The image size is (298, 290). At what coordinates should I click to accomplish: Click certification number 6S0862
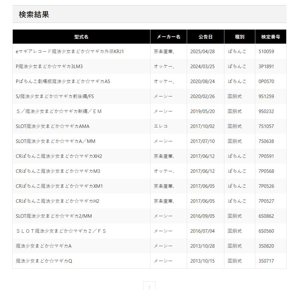click(266, 216)
